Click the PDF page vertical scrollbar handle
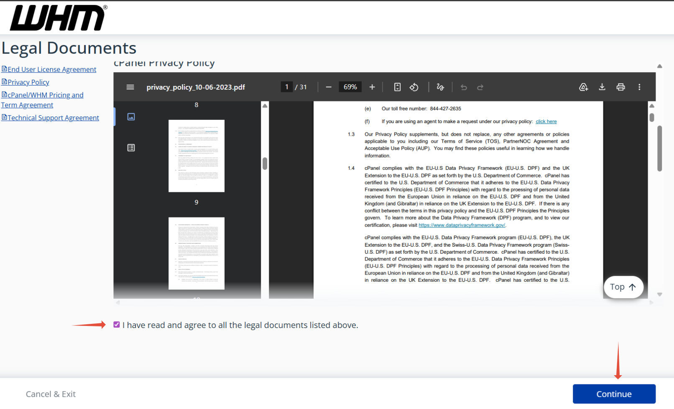The height and width of the screenshot is (409, 674). 651,118
